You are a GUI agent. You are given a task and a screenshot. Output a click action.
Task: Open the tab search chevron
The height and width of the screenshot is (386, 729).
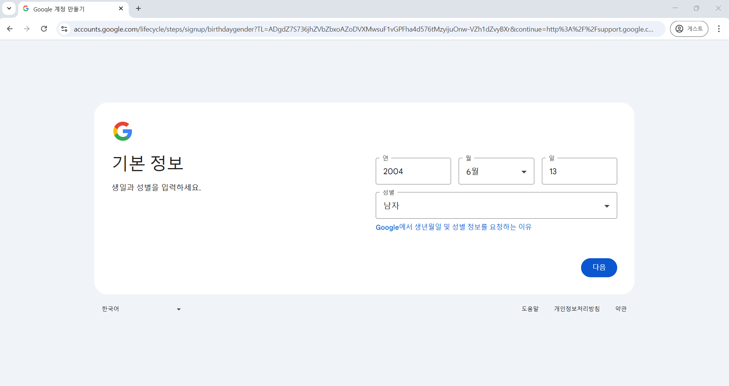tap(9, 8)
